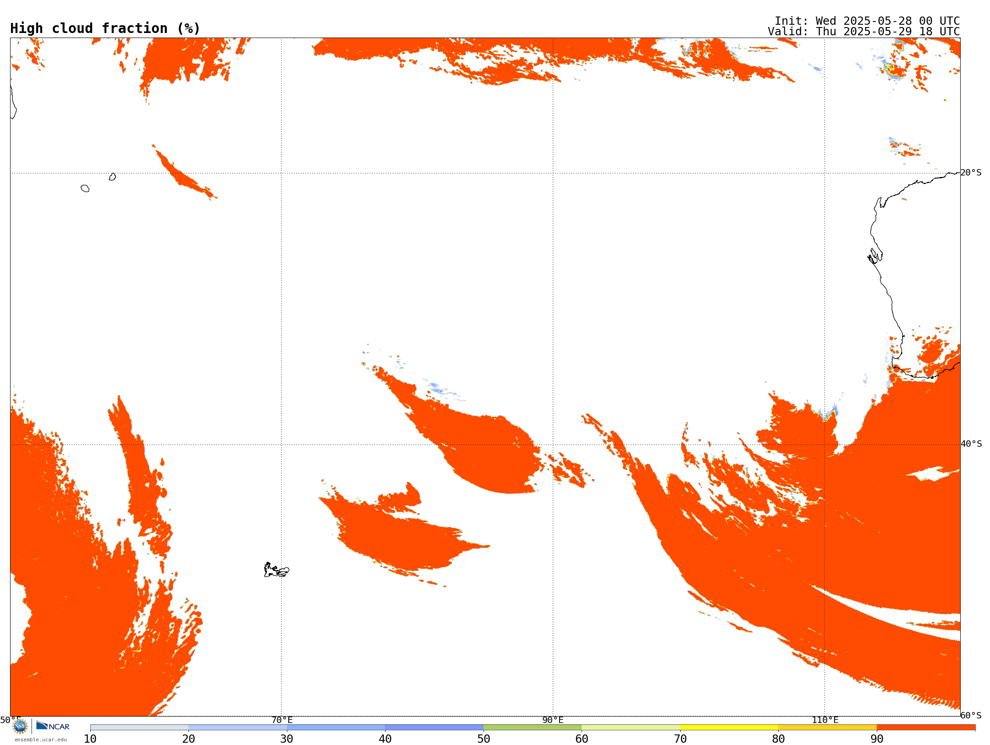Viewport: 990px width, 745px height.
Task: Click the colorbar tick label 80
Action: 778,739
